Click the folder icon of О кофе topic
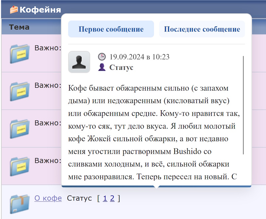Screen dimensions: 266x219 20,204
